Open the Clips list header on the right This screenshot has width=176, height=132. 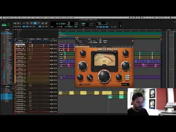click(x=169, y=30)
